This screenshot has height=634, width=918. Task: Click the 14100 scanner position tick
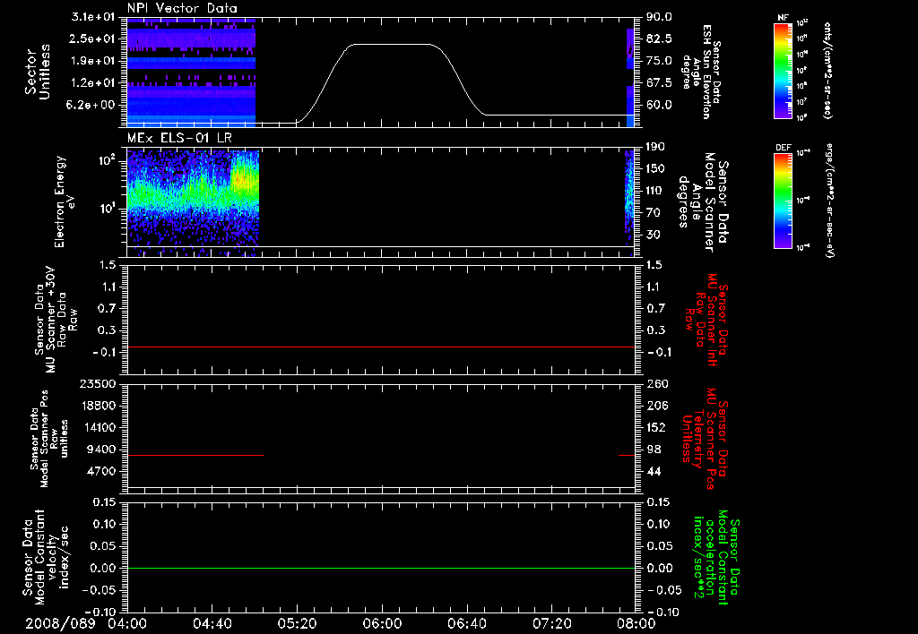(x=97, y=427)
